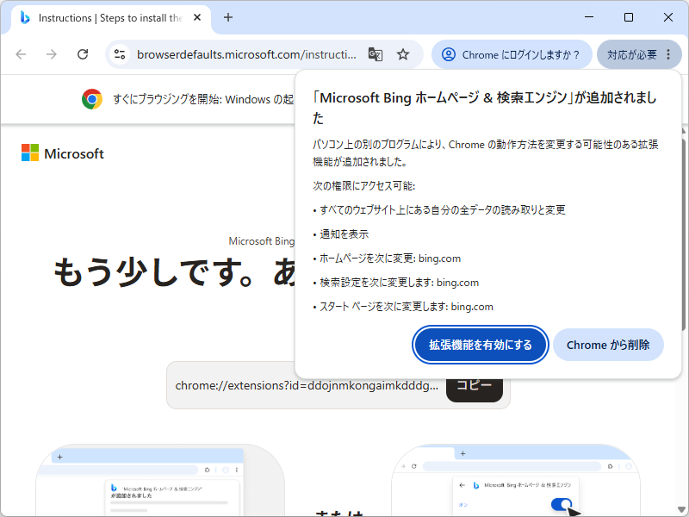The width and height of the screenshot is (689, 517).
Task: Reload the current page
Action: (83, 54)
